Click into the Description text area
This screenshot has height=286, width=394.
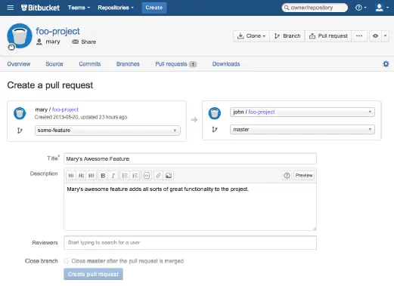click(x=190, y=207)
